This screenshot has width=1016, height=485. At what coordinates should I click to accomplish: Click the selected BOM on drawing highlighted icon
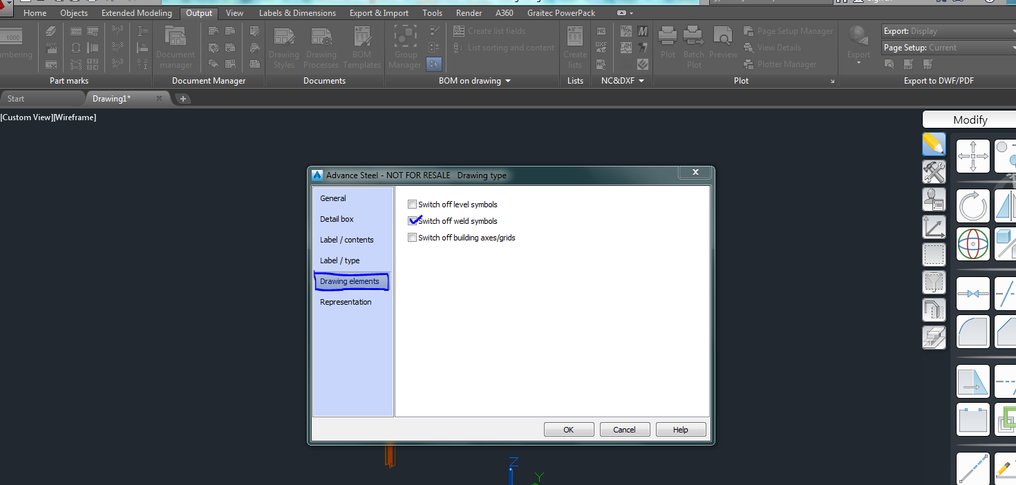(x=434, y=64)
